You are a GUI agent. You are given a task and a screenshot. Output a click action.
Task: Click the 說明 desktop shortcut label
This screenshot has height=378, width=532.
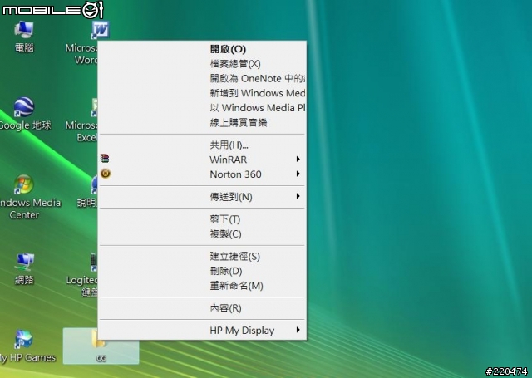point(87,203)
